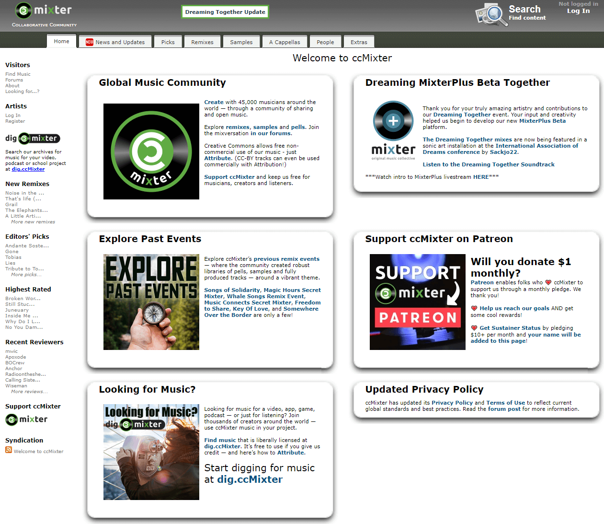Open previous remix events link

[x=286, y=259]
